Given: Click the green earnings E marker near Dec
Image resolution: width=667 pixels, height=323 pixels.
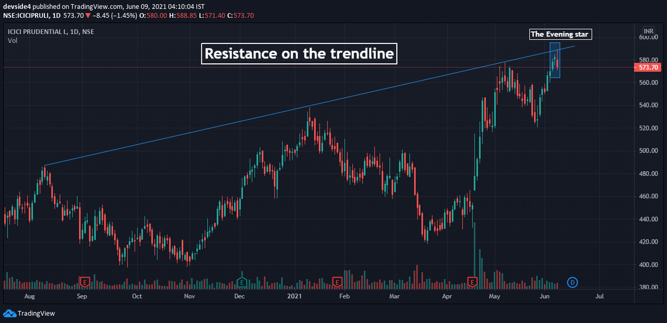Looking at the screenshot, I should tap(242, 282).
